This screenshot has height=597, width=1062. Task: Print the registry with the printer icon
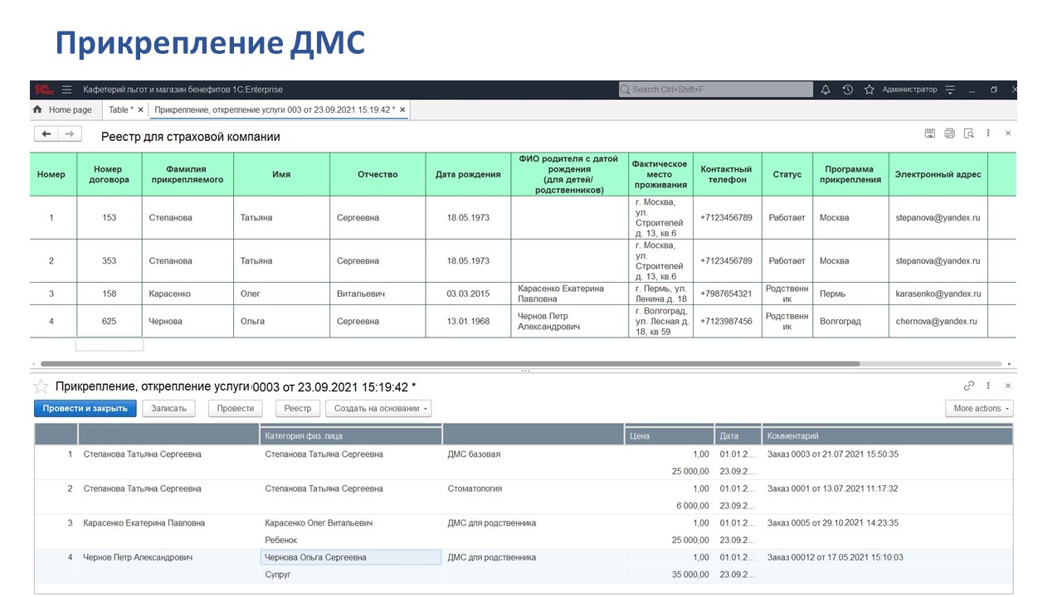point(949,133)
